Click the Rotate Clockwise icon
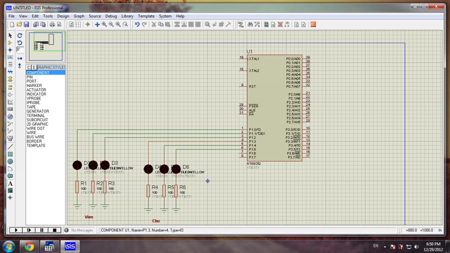Viewport: 450px width, 253px height. point(20,35)
